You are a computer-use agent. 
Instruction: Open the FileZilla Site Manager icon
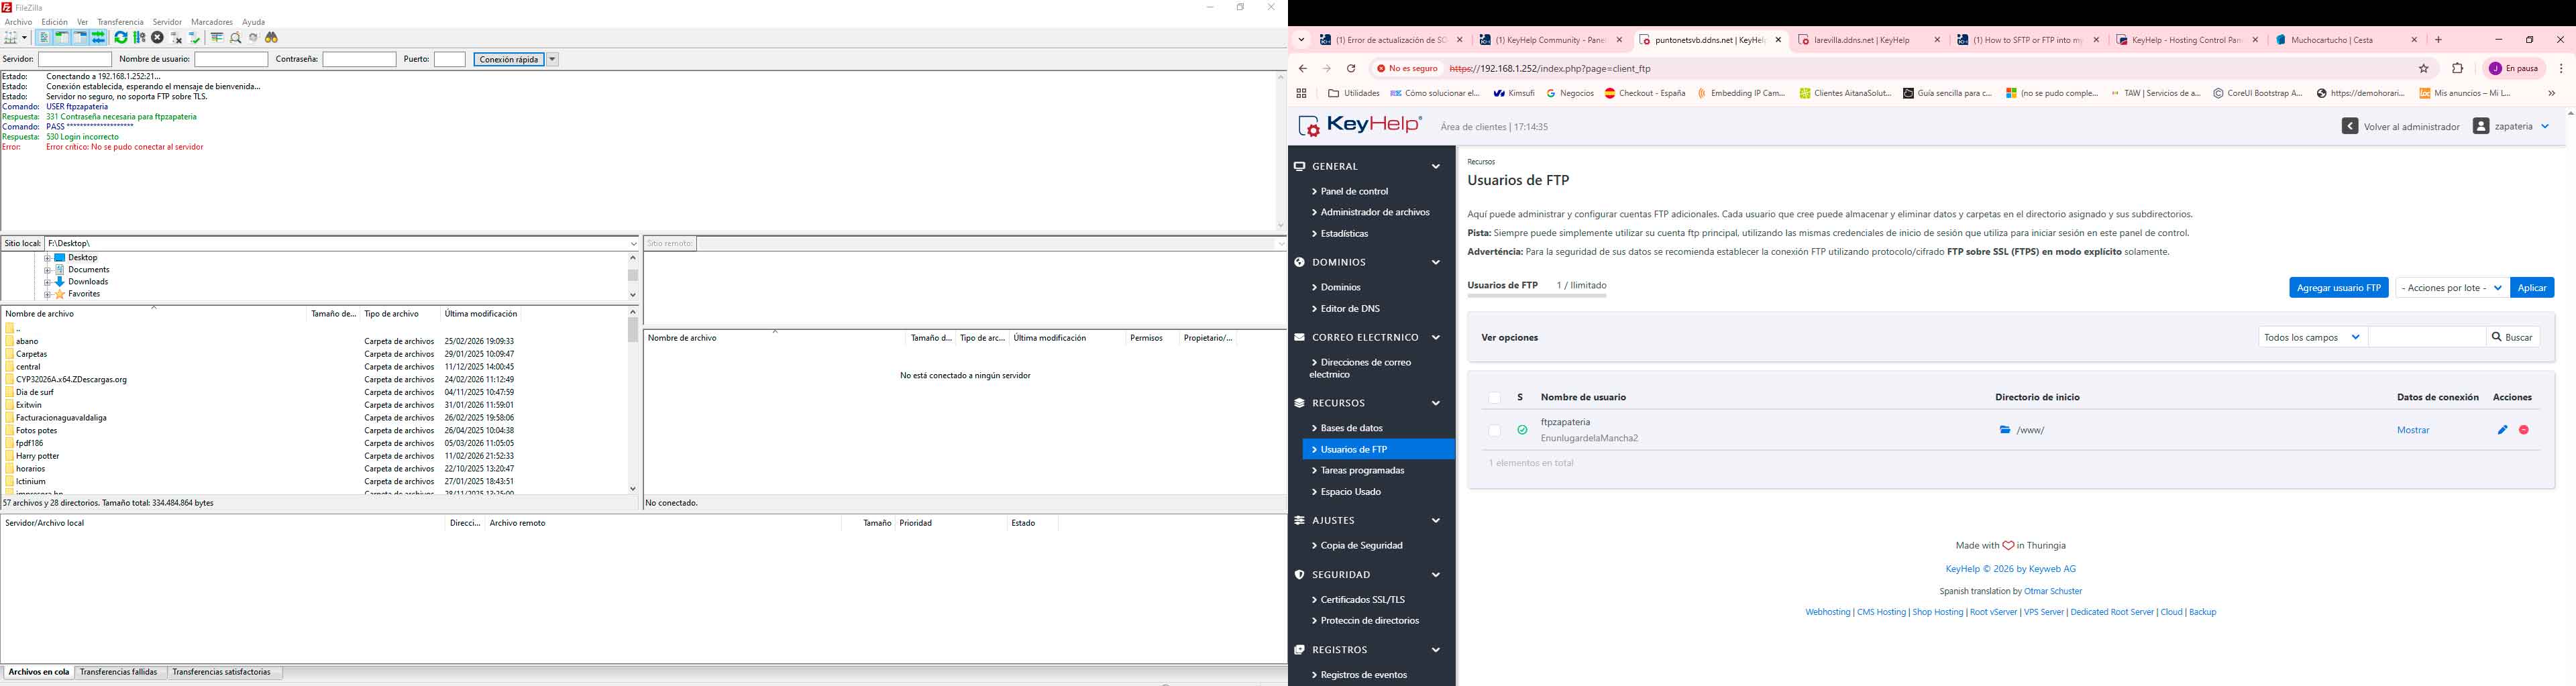(x=12, y=38)
